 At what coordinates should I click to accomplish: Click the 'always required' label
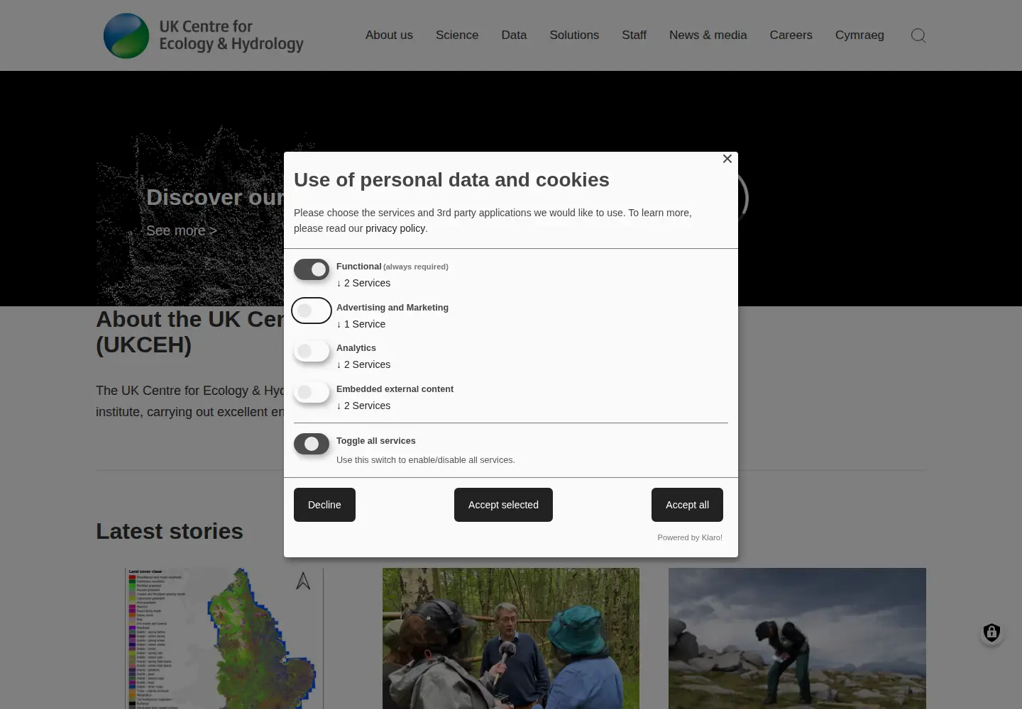click(x=416, y=267)
